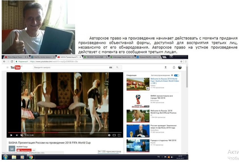The image size is (239, 162).
Task: Click the page vertical scrollbar
Action: coord(187,77)
